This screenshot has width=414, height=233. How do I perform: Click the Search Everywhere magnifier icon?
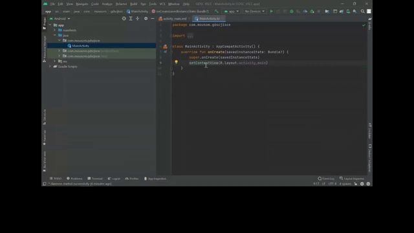point(362,12)
